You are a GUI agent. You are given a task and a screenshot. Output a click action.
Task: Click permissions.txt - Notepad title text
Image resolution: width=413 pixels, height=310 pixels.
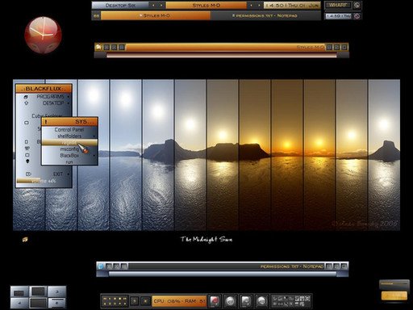[292, 266]
